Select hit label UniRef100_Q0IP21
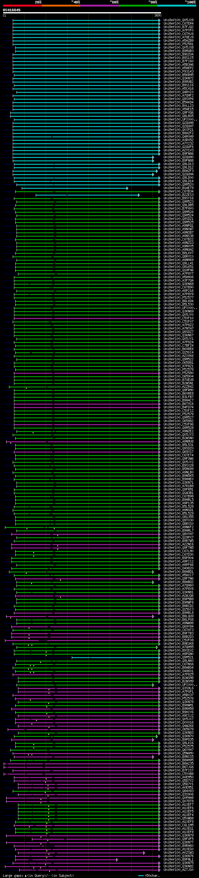 (x=178, y=130)
